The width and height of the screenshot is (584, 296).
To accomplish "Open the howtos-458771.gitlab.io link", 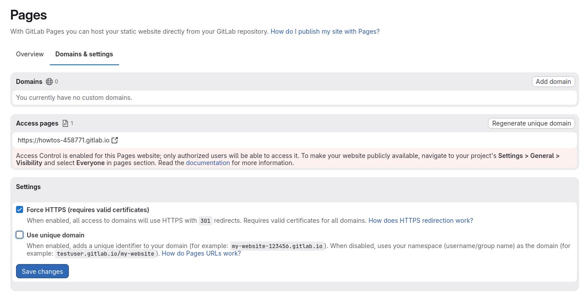I will [x=64, y=140].
